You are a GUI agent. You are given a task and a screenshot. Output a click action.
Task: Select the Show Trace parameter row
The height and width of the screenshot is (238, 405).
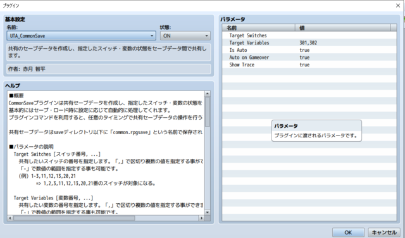309,65
